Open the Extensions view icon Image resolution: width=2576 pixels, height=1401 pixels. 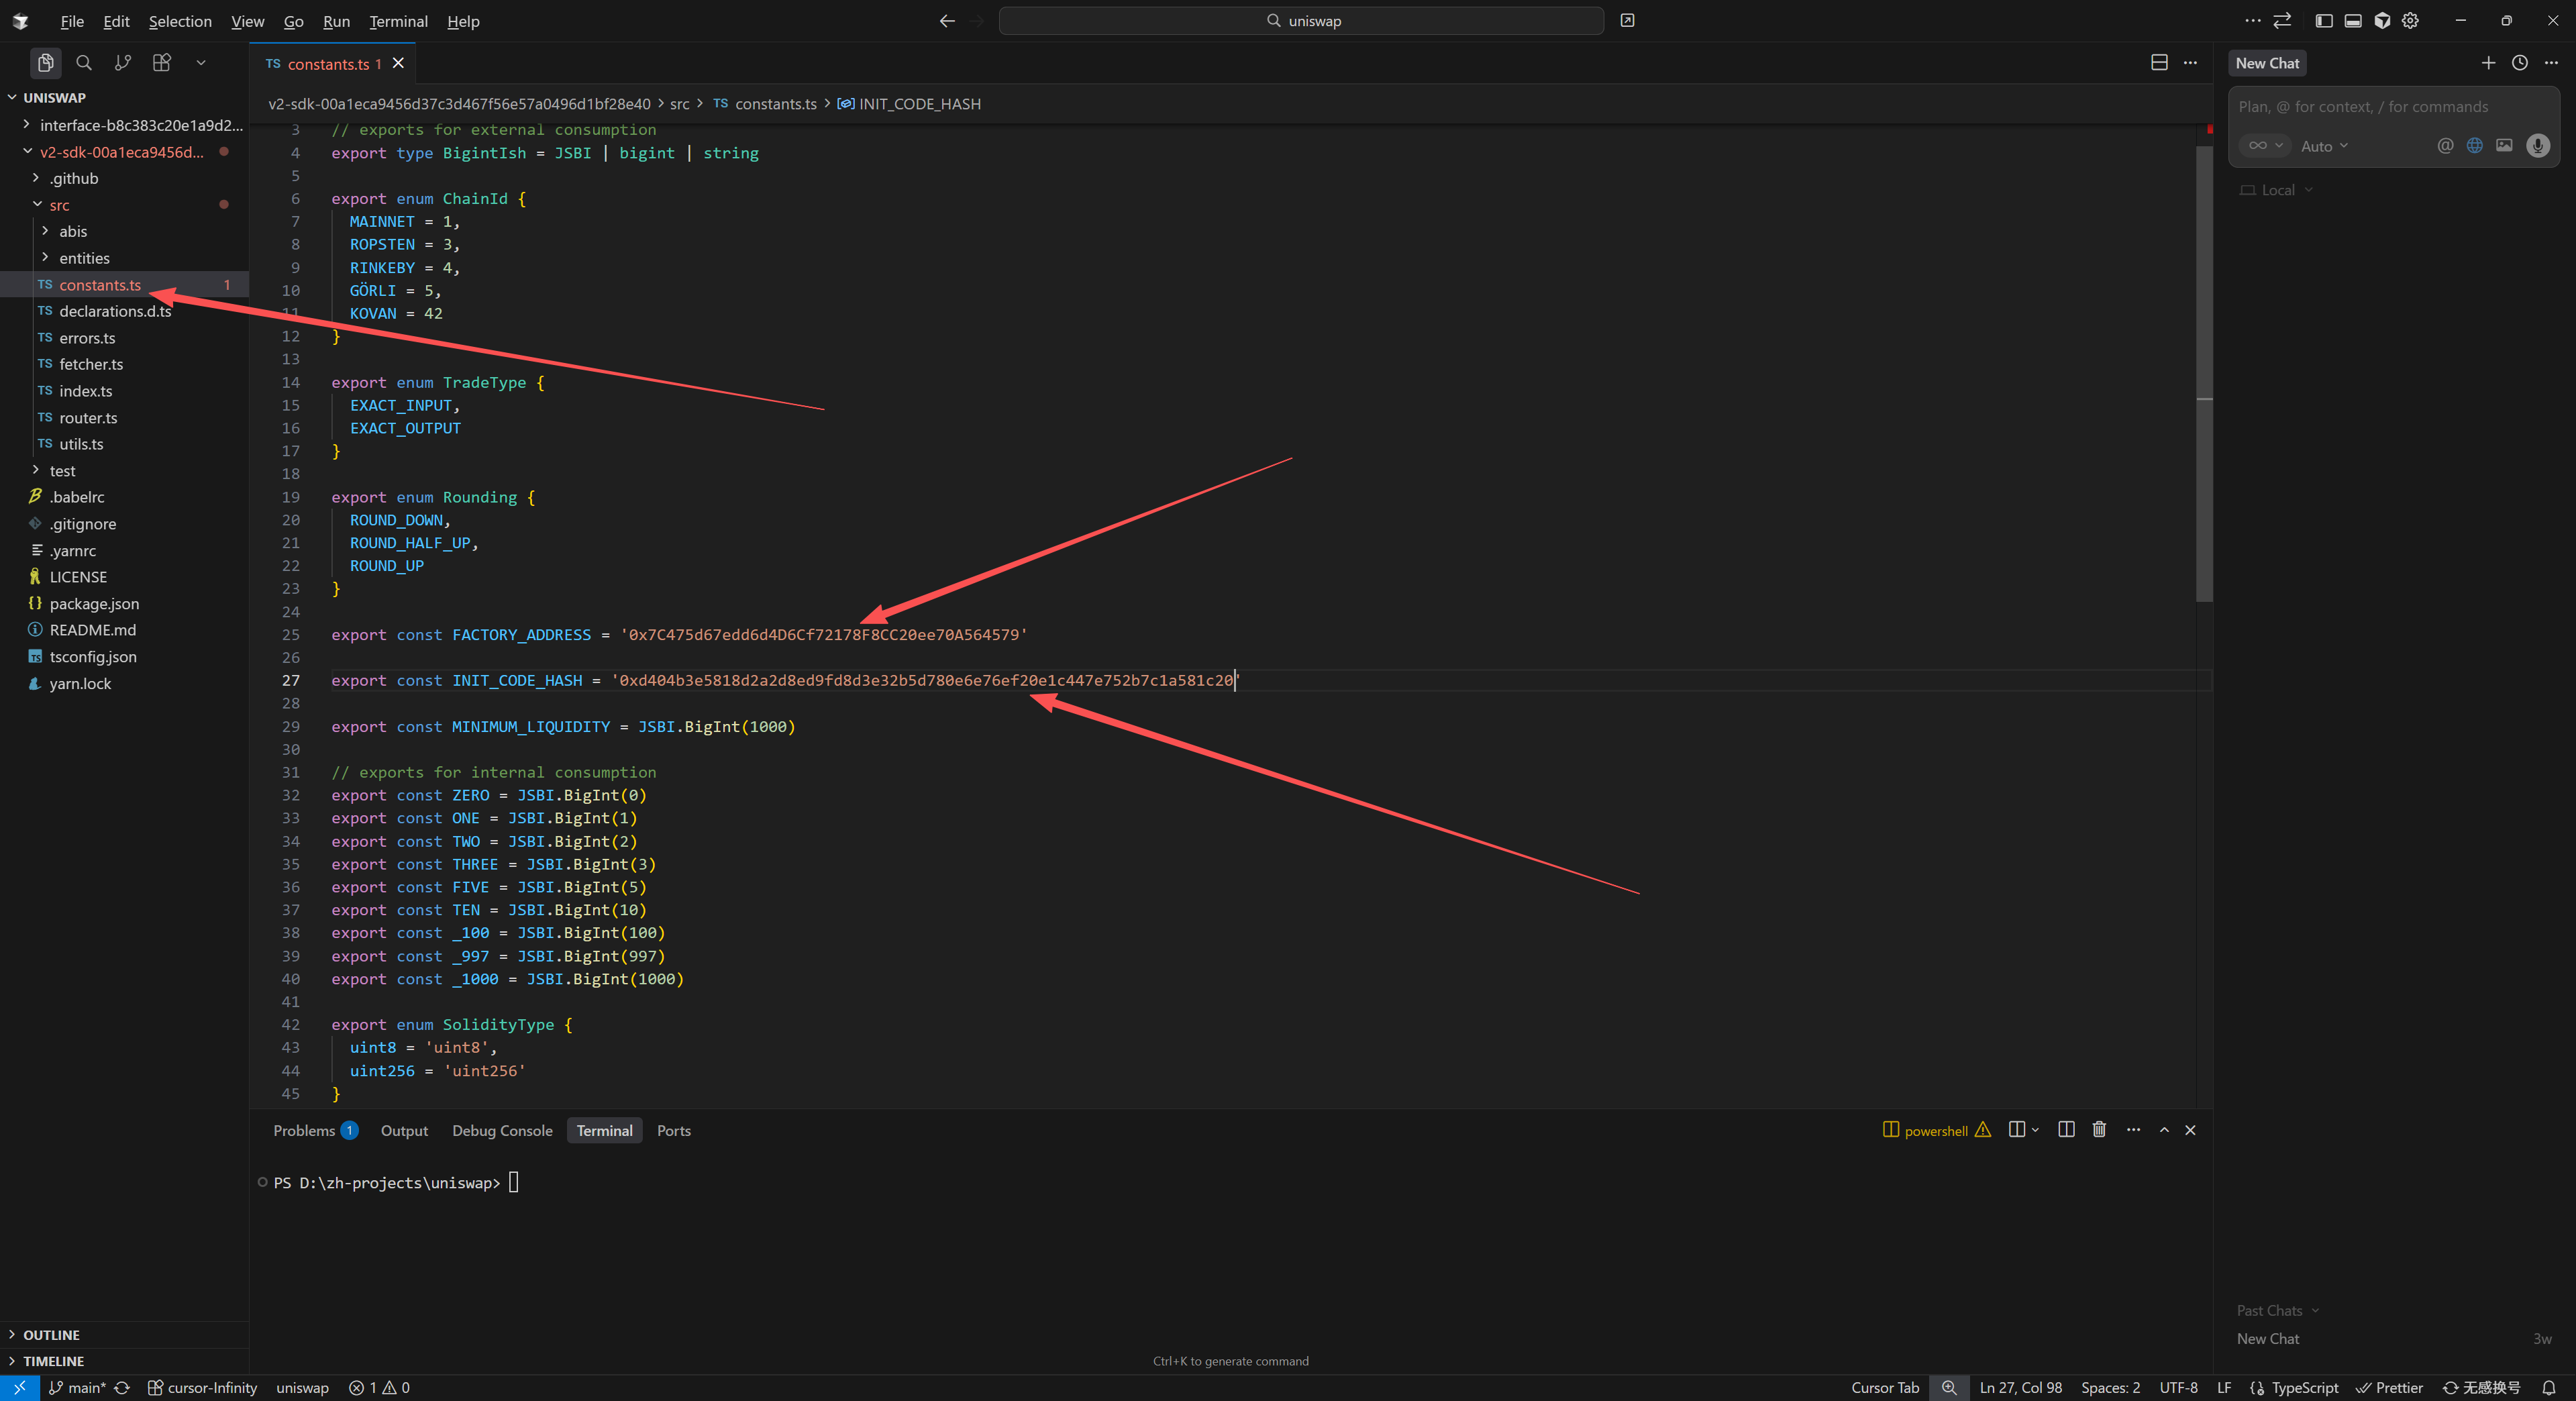[162, 63]
